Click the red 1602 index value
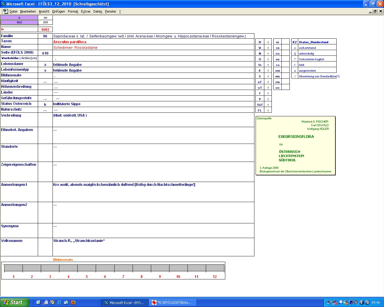 click(x=45, y=30)
